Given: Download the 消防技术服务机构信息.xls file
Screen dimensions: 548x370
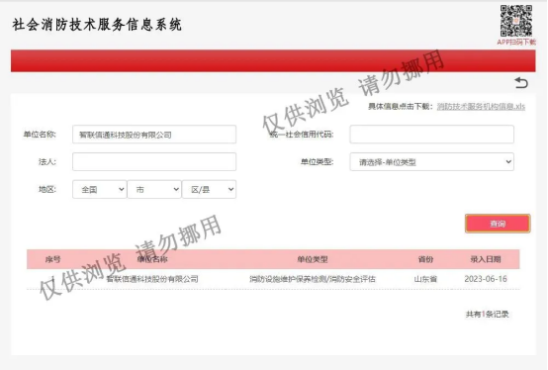Looking at the screenshot, I should tap(481, 106).
